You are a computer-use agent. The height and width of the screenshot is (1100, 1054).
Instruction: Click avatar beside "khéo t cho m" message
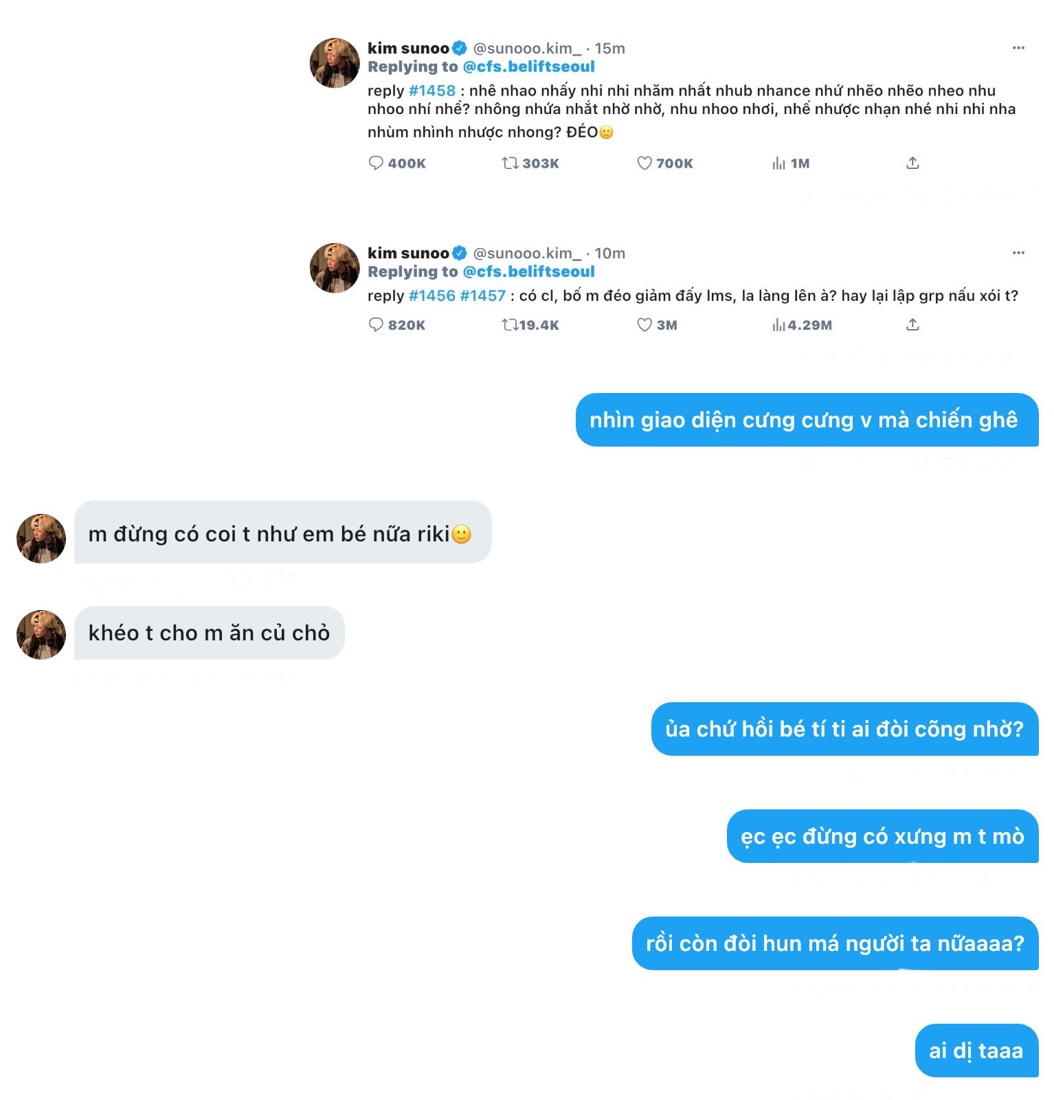[41, 634]
